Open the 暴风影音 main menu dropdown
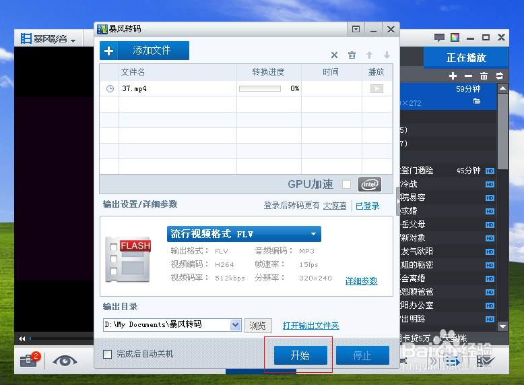 48,39
